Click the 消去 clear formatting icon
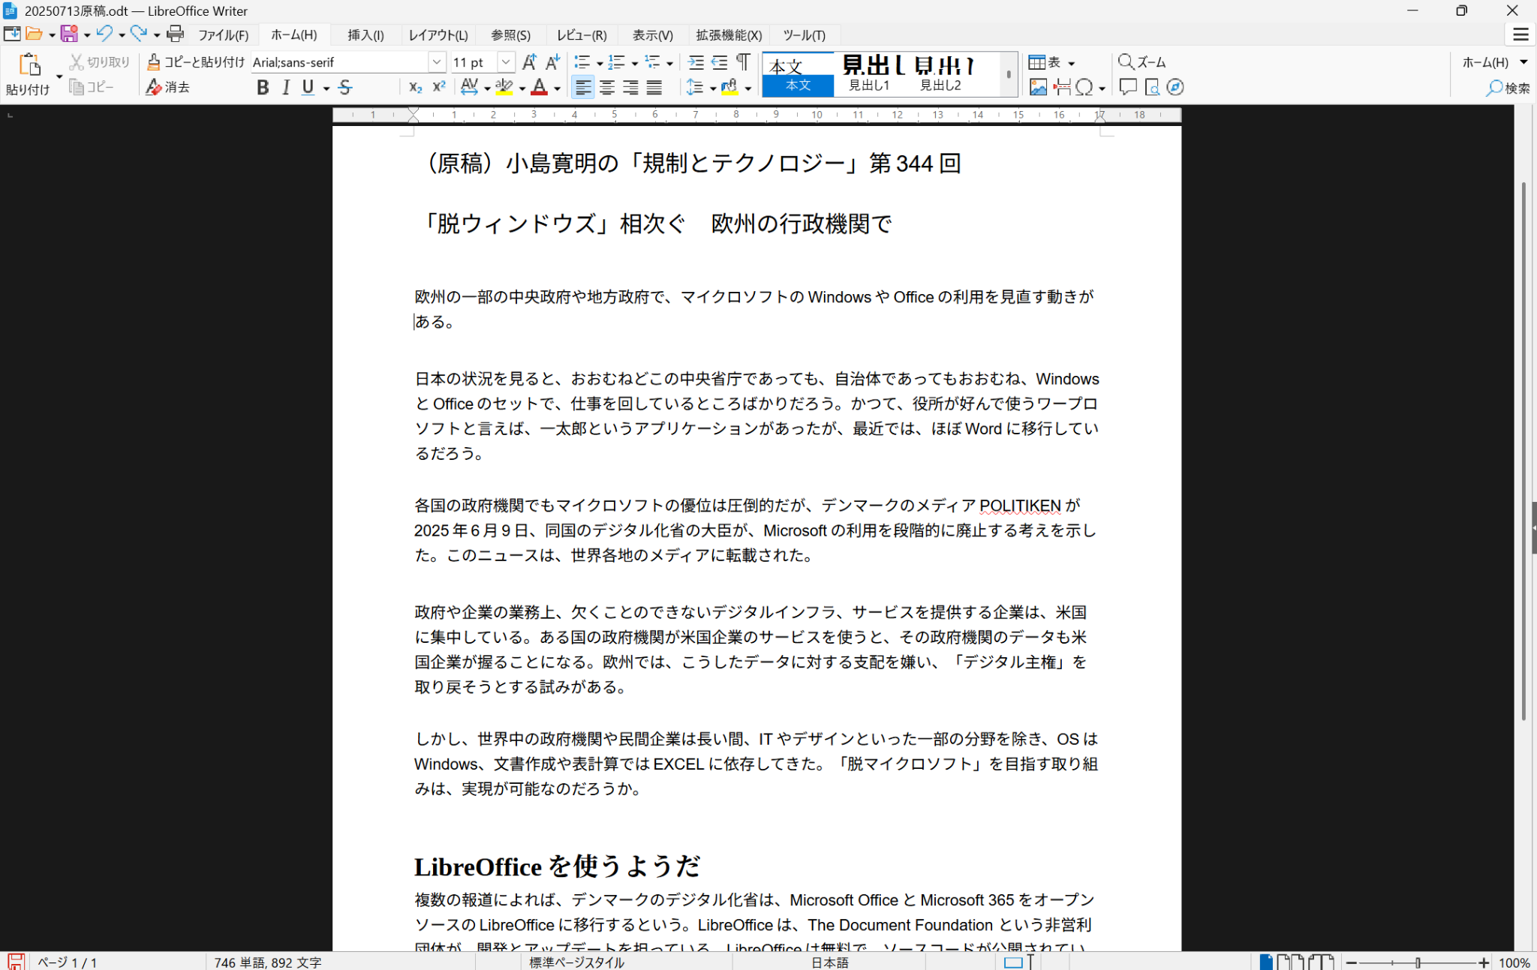This screenshot has height=970, width=1537. tap(167, 88)
